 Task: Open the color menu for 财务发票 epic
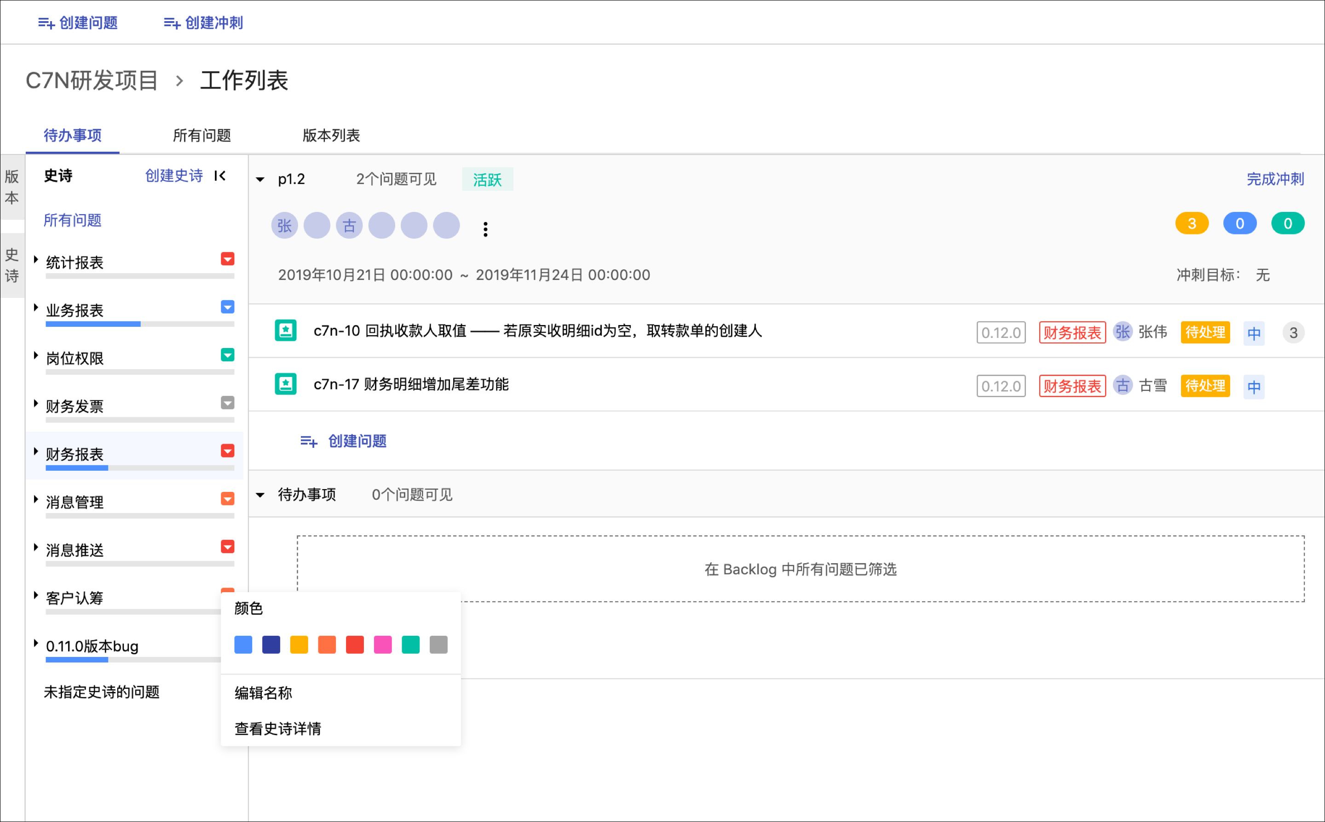click(227, 403)
